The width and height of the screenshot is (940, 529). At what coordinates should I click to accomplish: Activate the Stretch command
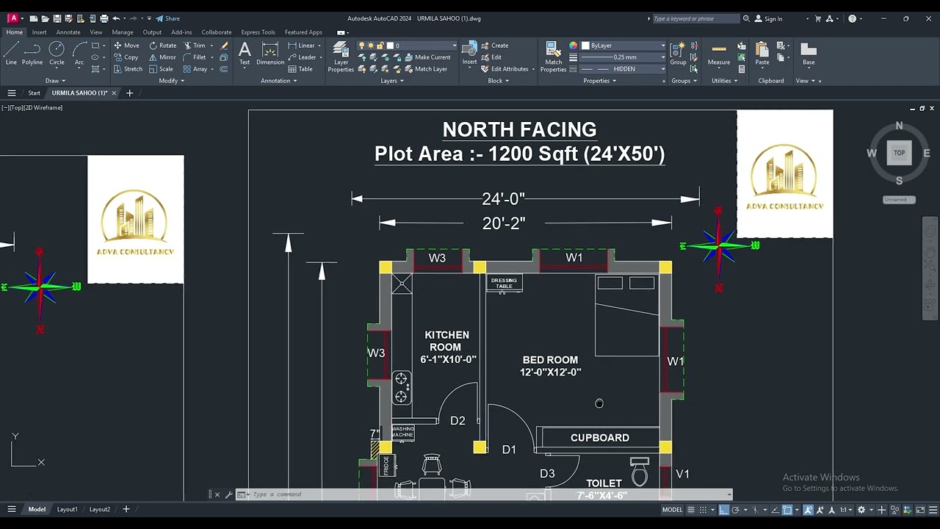(129, 69)
